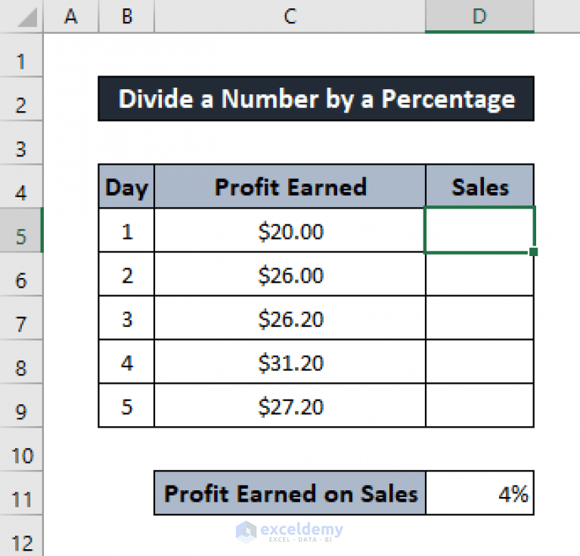Viewport: 580px width, 556px height.
Task: Click the empty Sales cell for Day 4
Action: point(479,361)
